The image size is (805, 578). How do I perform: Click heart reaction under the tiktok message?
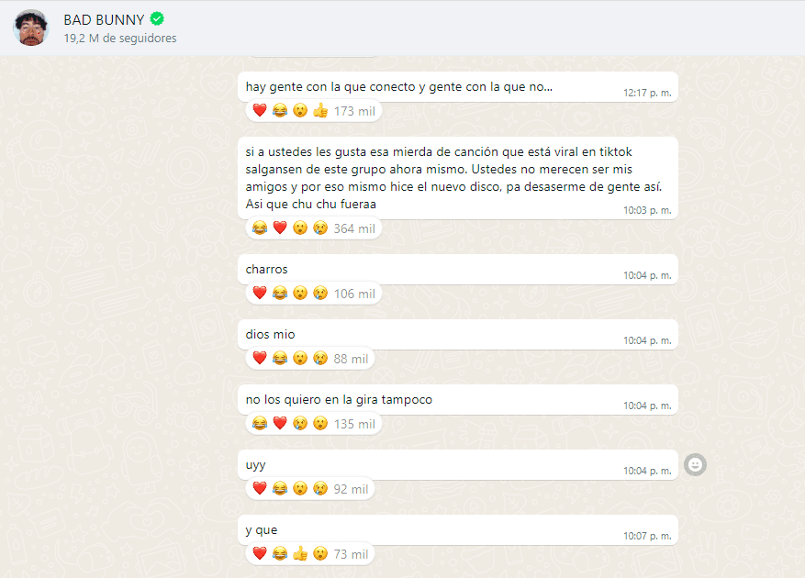click(x=280, y=228)
